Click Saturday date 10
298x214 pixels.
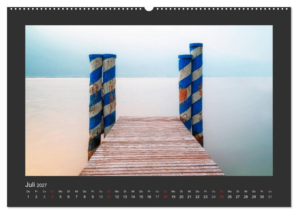click(x=101, y=197)
